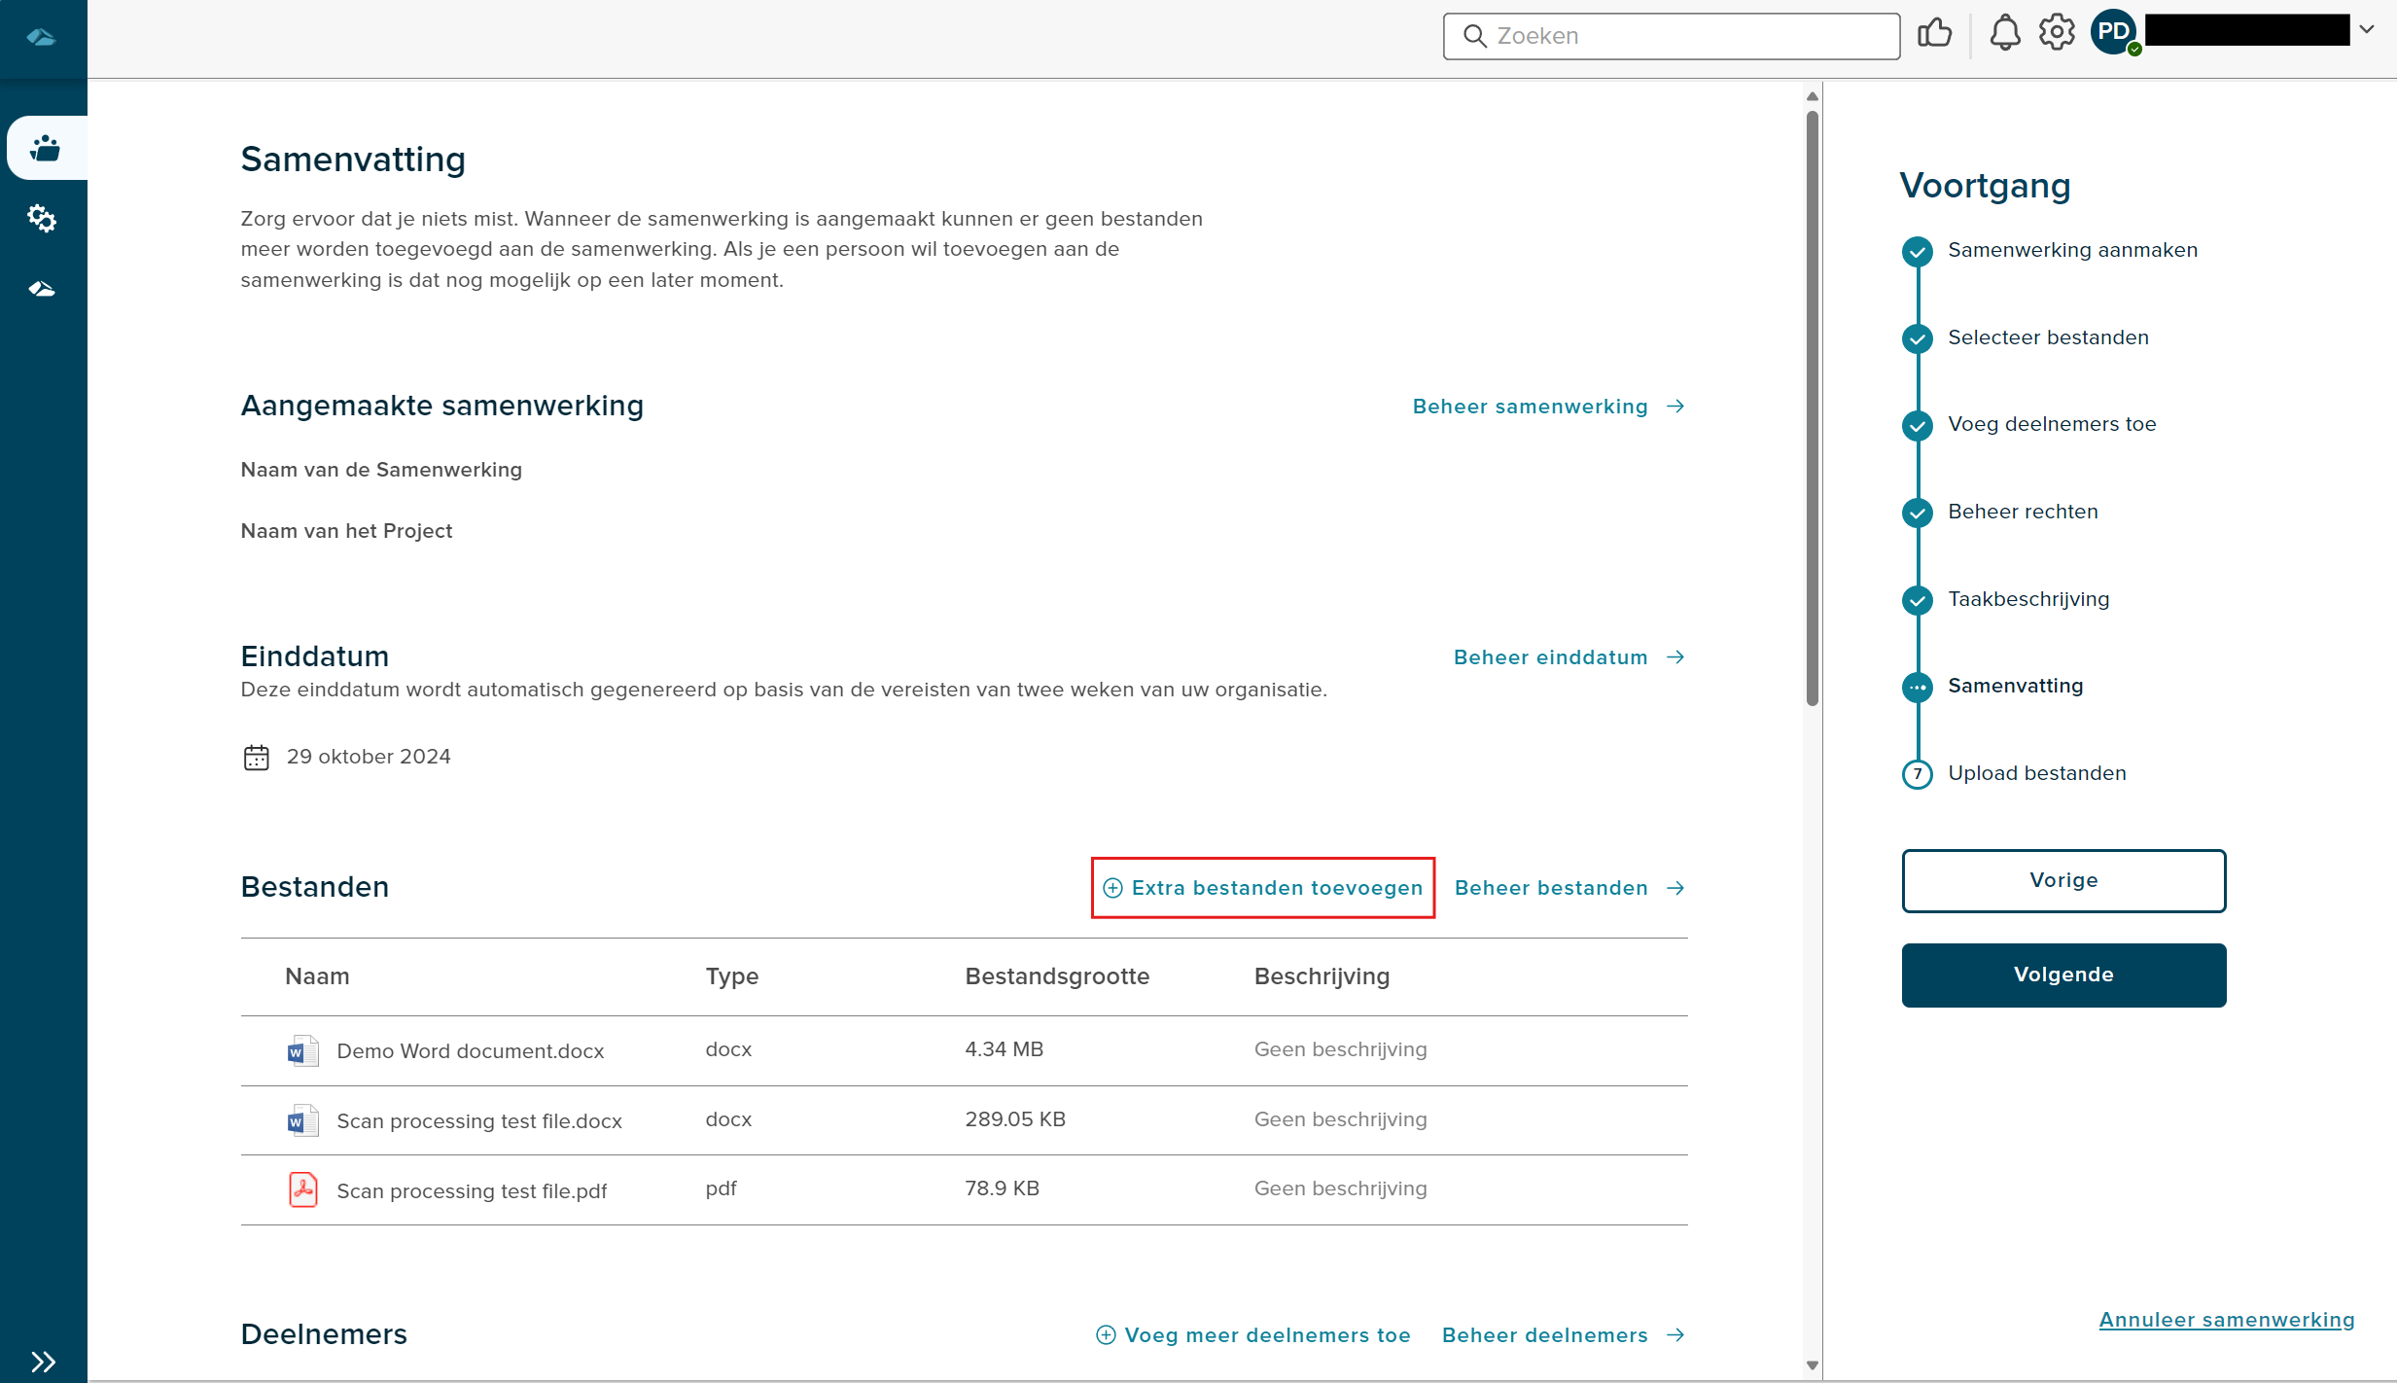Select file name Scan processing test file.docx
Viewport: 2397px width, 1383px height.
click(479, 1121)
